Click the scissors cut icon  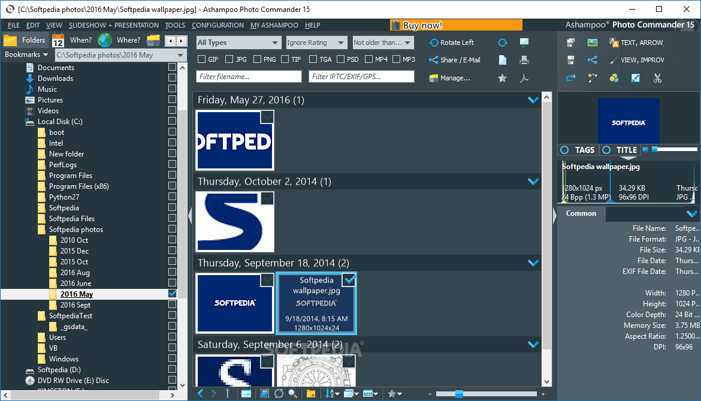tap(657, 79)
